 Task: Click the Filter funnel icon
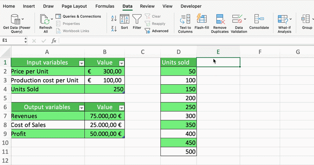137,19
